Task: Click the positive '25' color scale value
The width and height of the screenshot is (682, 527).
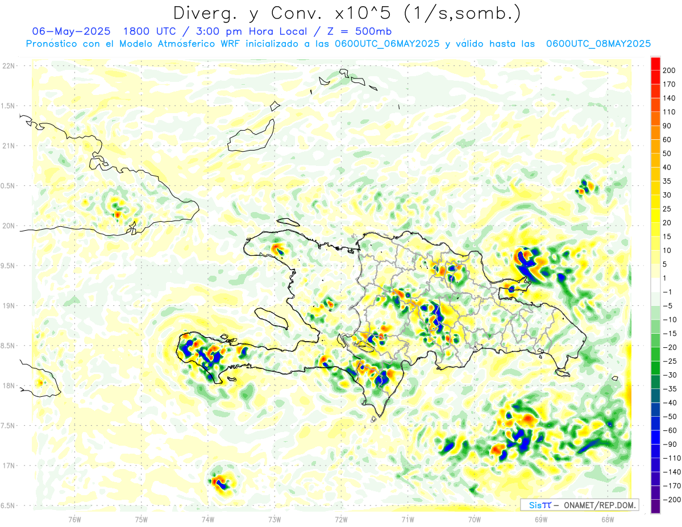Action: pos(668,209)
